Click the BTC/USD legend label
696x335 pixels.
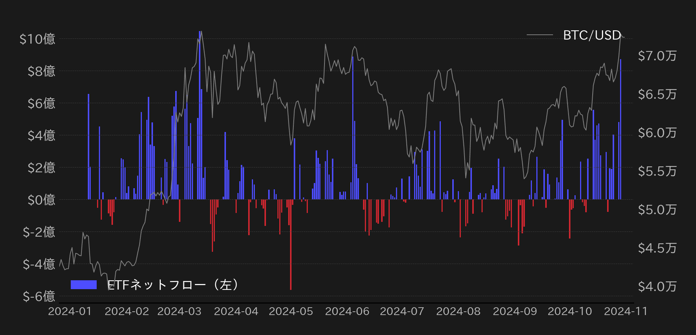click(592, 35)
